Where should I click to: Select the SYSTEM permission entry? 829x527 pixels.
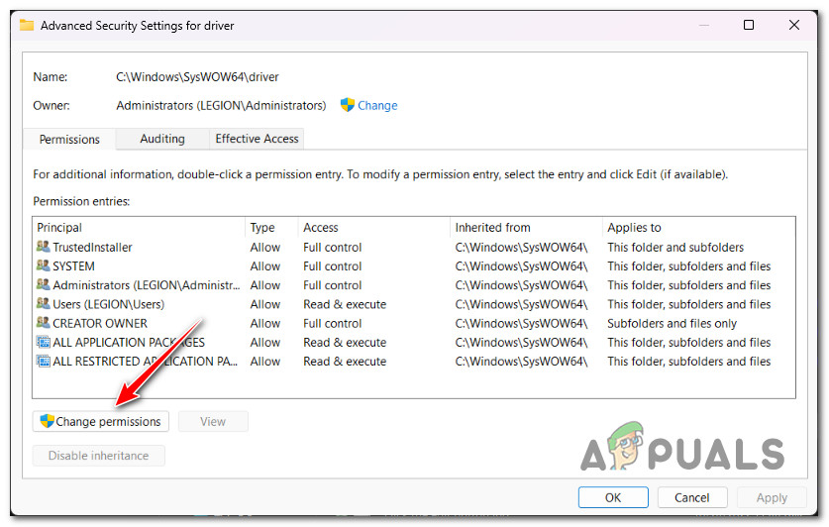pyautogui.click(x=413, y=265)
